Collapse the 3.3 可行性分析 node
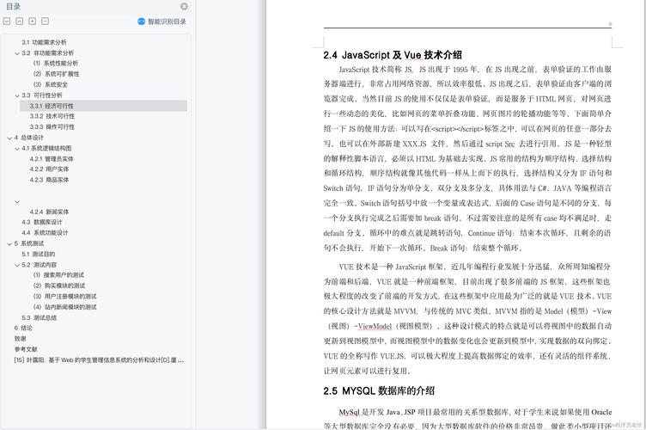The height and width of the screenshot is (430, 646). [17, 95]
